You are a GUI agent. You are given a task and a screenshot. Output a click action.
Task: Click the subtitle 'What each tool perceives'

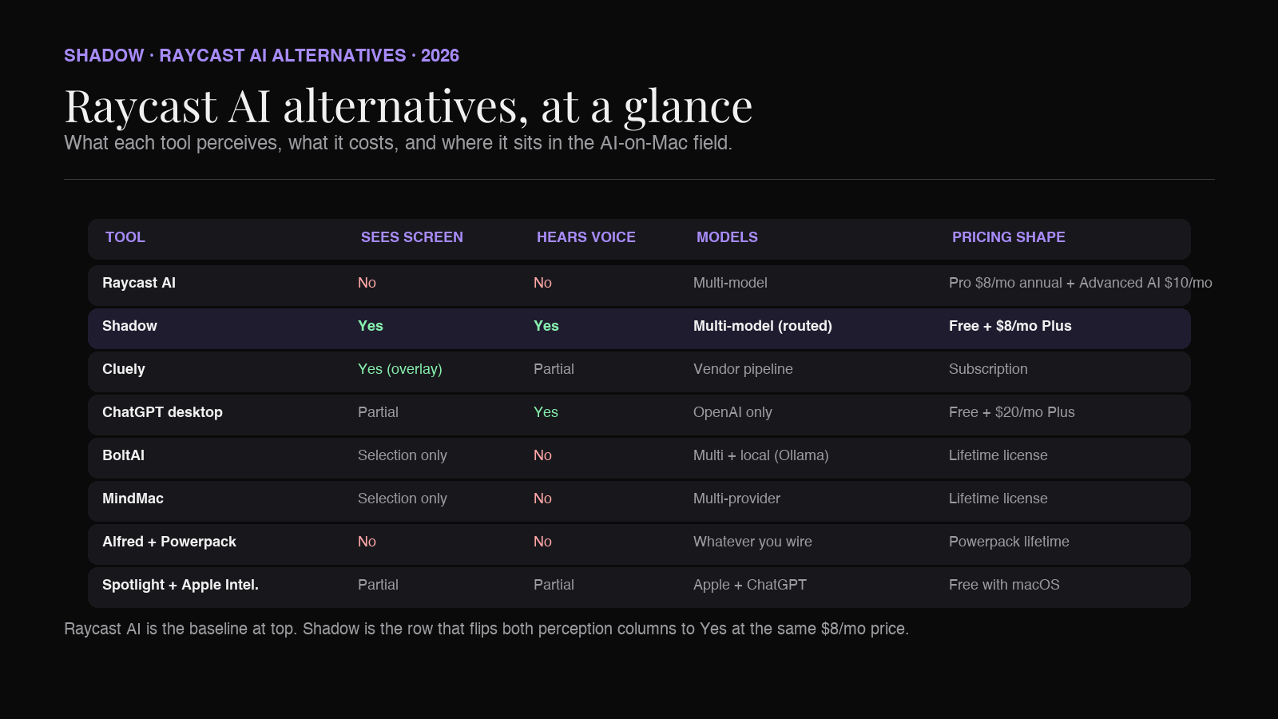click(x=398, y=143)
